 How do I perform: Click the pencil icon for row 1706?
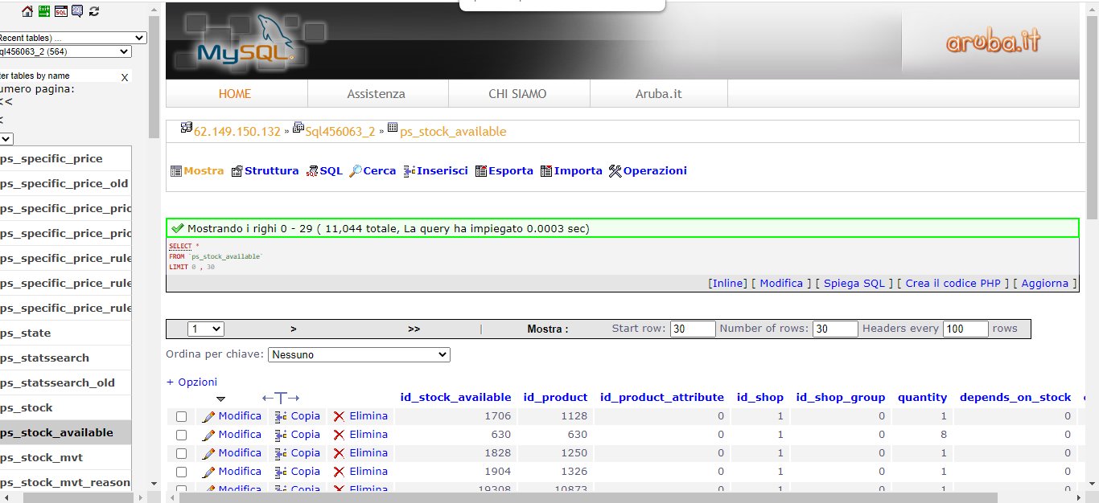(208, 416)
